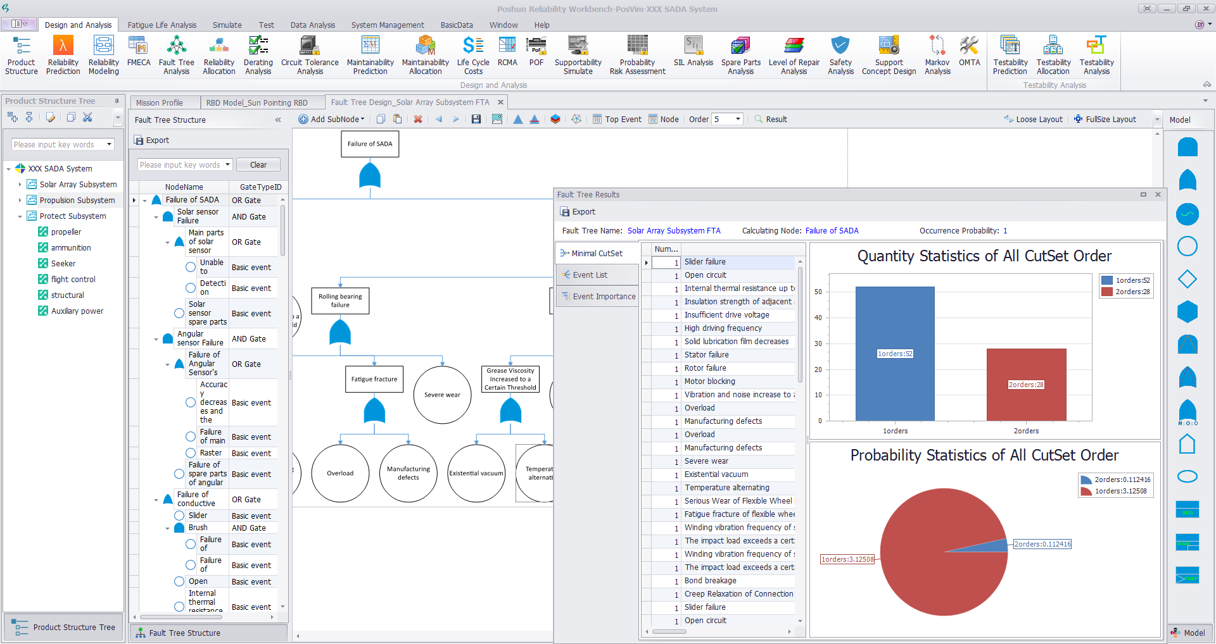Select the hexagon shape in Model palette
Viewport: 1216px width, 644px height.
click(x=1187, y=312)
